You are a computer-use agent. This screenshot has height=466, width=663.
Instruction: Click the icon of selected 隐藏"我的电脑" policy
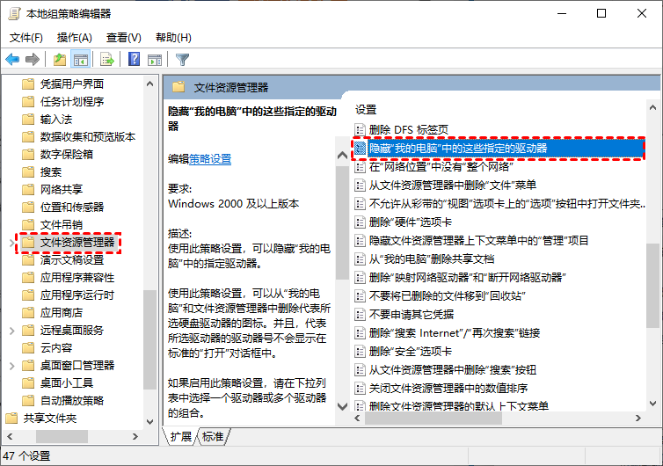[360, 148]
